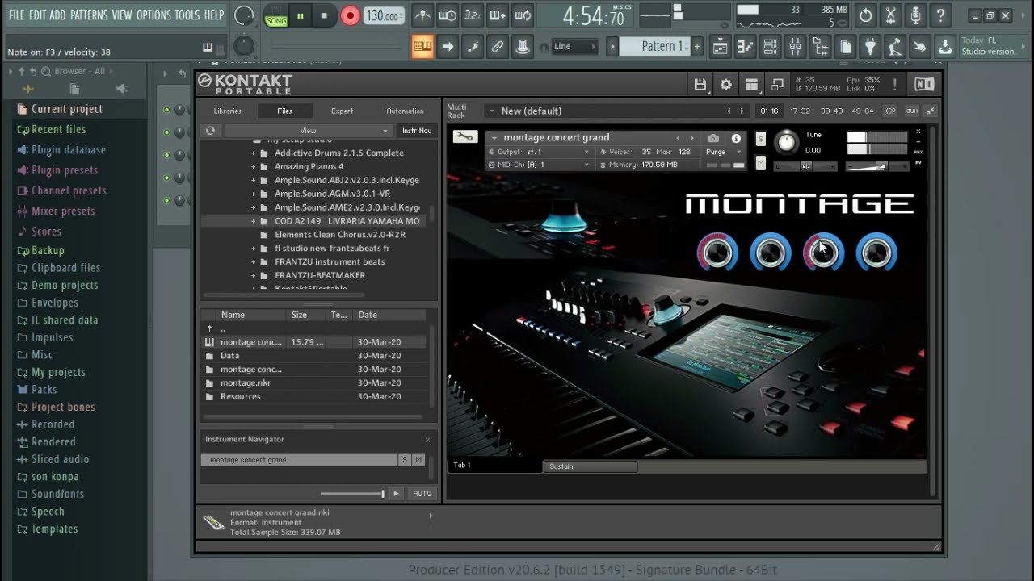This screenshot has height=581, width=1034.
Task: Open the Purge dropdown
Action: pos(725,152)
